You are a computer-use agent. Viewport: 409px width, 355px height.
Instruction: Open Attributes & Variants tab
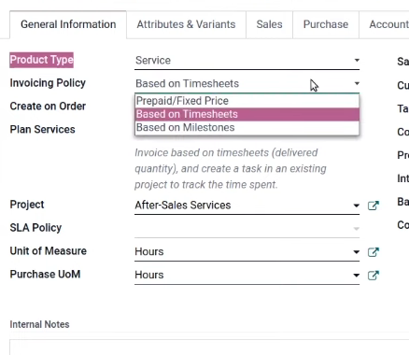186,24
